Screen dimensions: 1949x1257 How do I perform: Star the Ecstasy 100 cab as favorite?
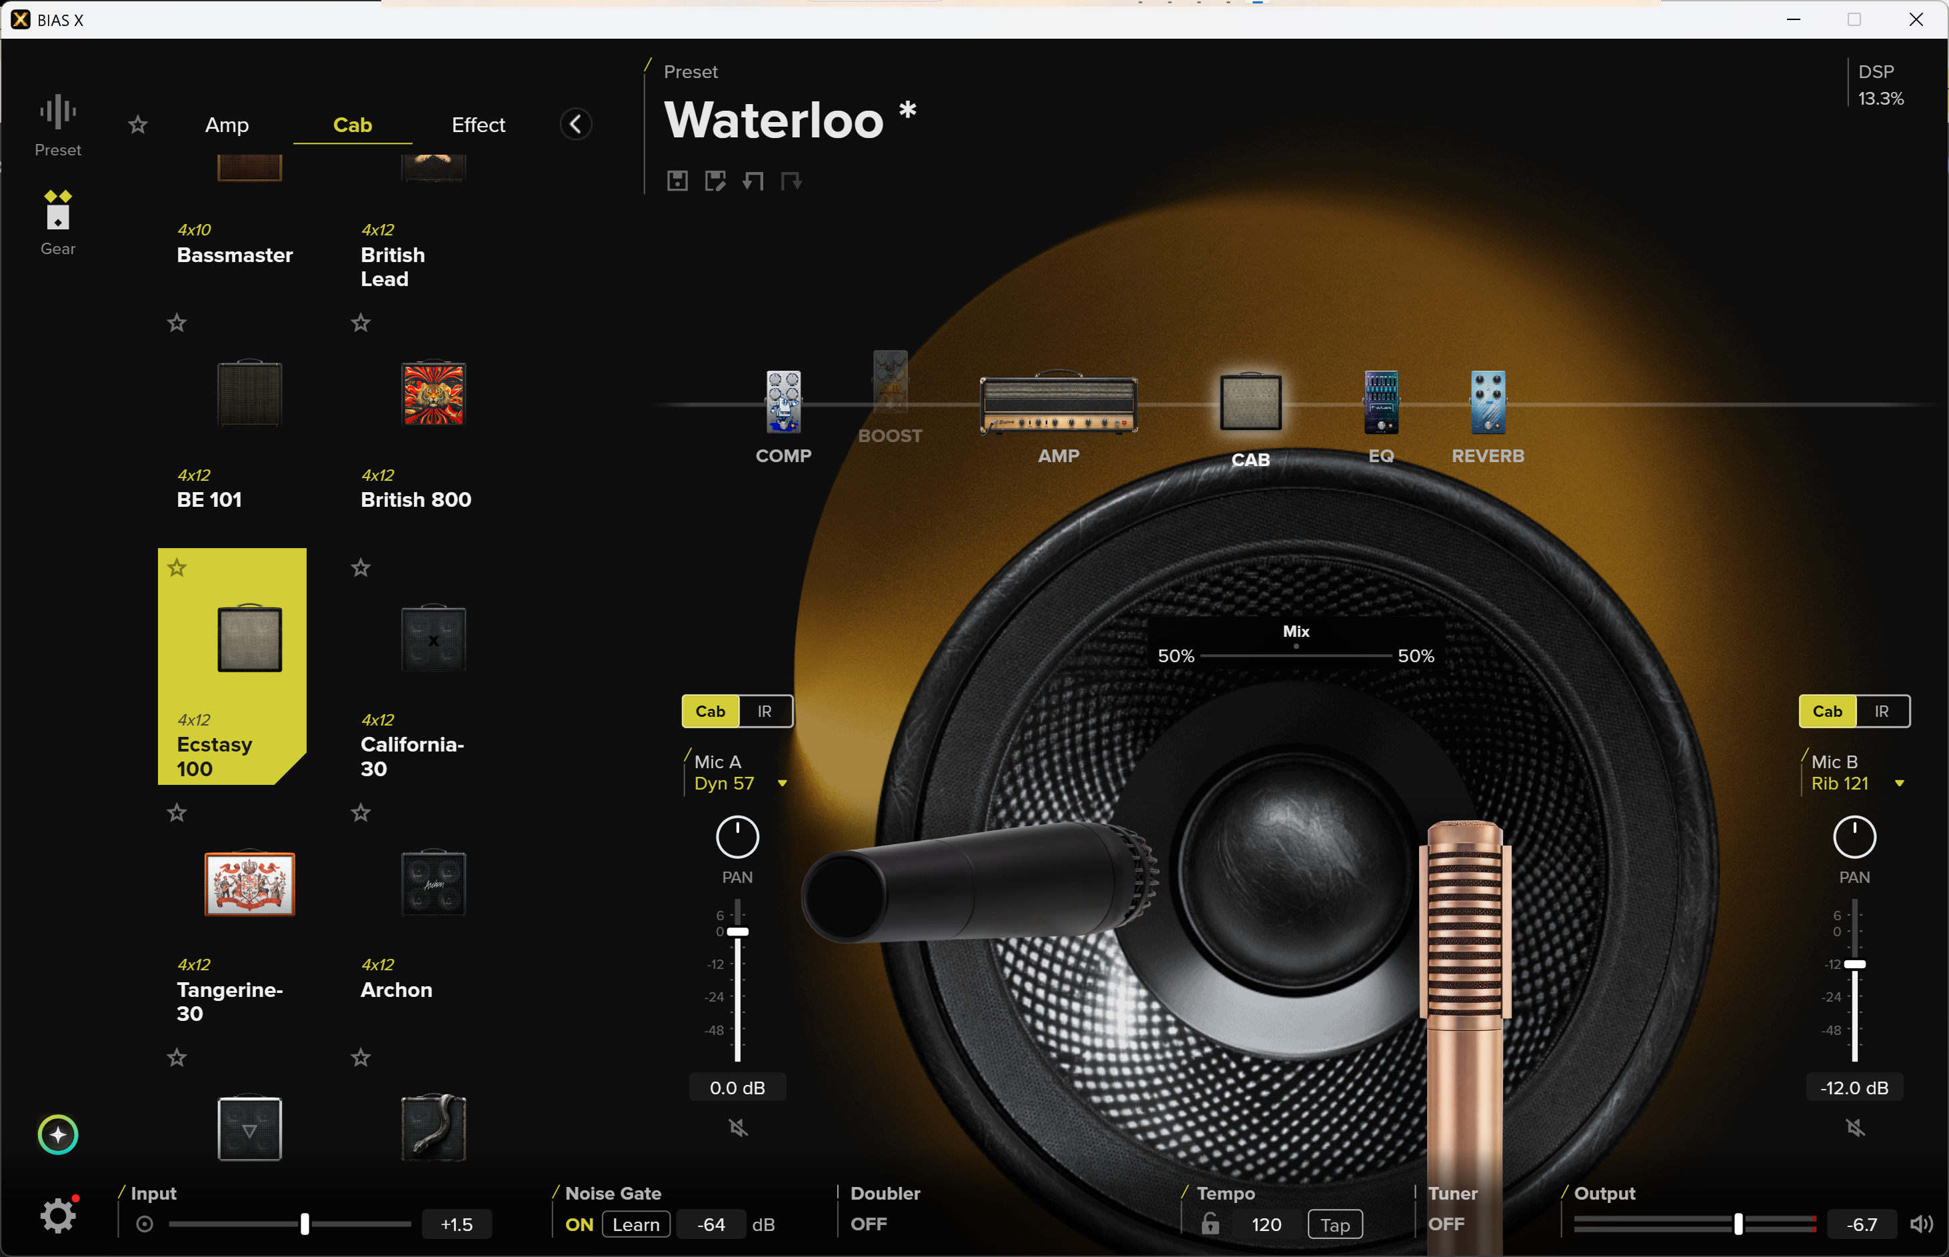pyautogui.click(x=177, y=568)
